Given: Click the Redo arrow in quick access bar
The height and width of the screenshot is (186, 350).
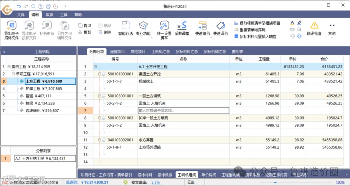Looking at the screenshot, I should pos(26,6).
